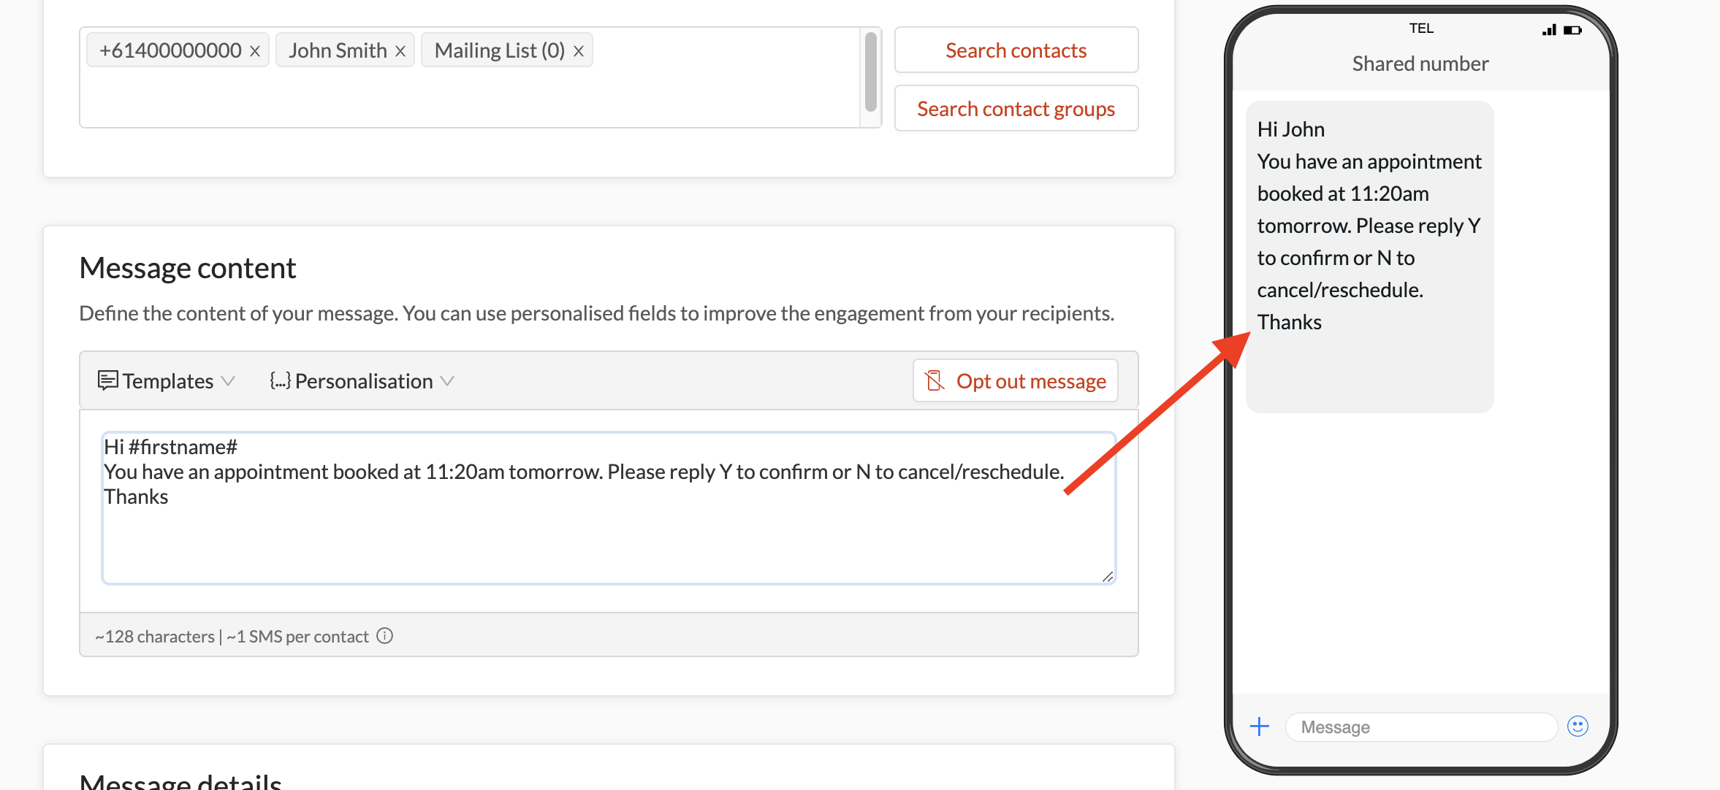The height and width of the screenshot is (790, 1720).
Task: Open the emoji picker in the phone preview
Action: [1578, 726]
